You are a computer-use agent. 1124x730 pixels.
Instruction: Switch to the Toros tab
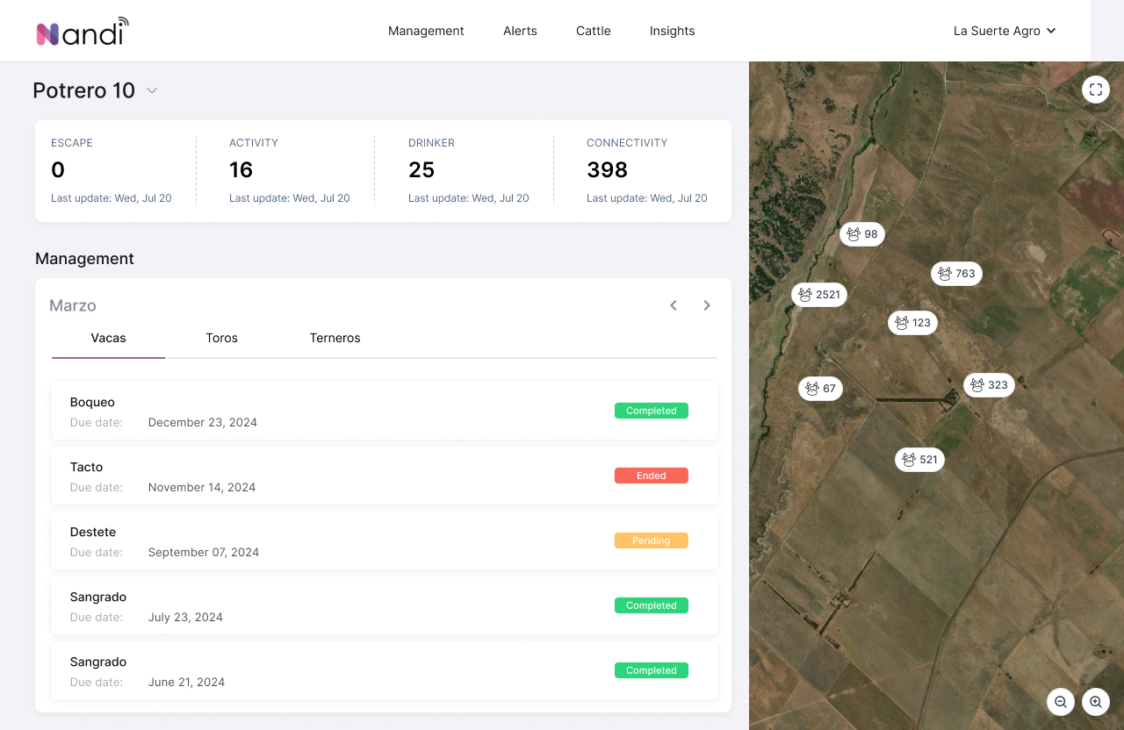point(221,338)
